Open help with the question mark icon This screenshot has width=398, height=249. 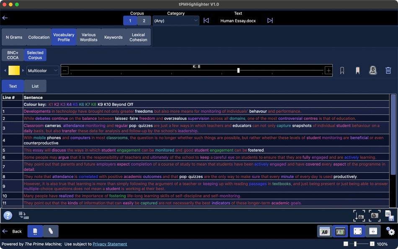point(8,215)
